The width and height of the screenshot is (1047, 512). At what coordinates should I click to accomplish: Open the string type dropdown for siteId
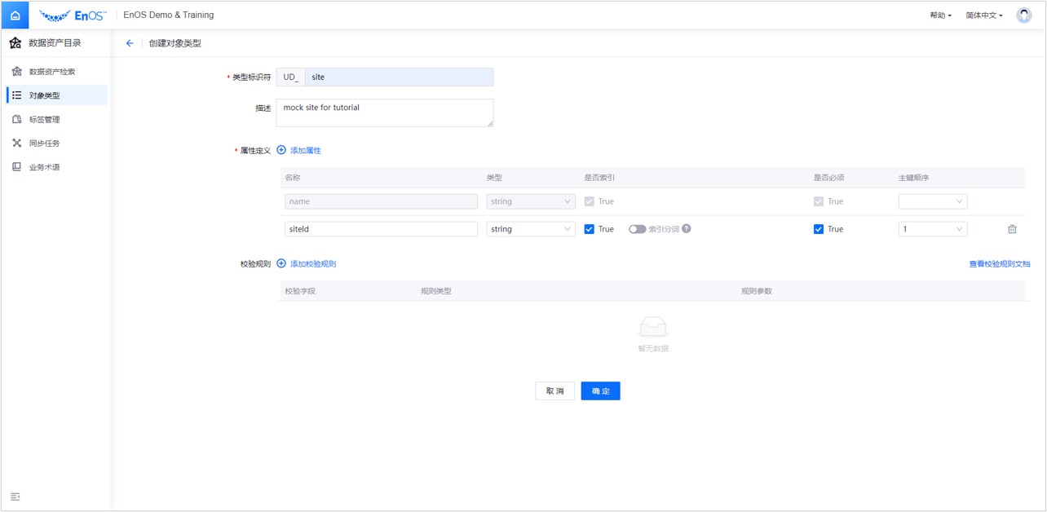pyautogui.click(x=531, y=229)
